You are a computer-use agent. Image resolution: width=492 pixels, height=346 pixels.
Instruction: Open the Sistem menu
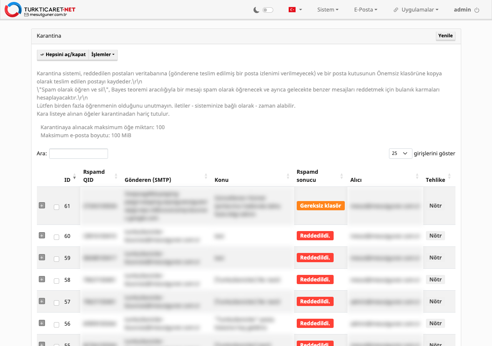click(x=328, y=10)
